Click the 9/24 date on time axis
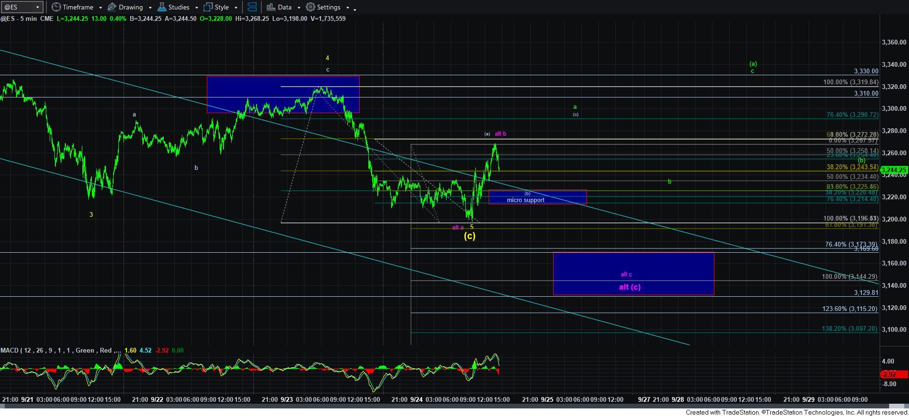 point(417,399)
